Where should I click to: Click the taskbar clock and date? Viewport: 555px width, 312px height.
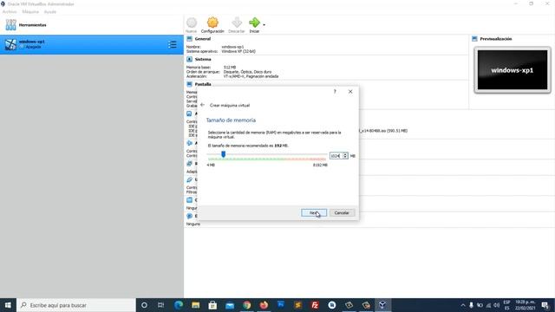click(525, 305)
